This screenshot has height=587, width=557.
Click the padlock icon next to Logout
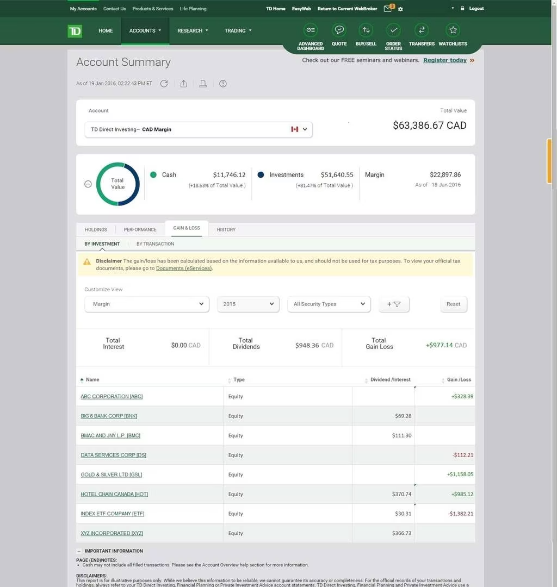click(462, 8)
